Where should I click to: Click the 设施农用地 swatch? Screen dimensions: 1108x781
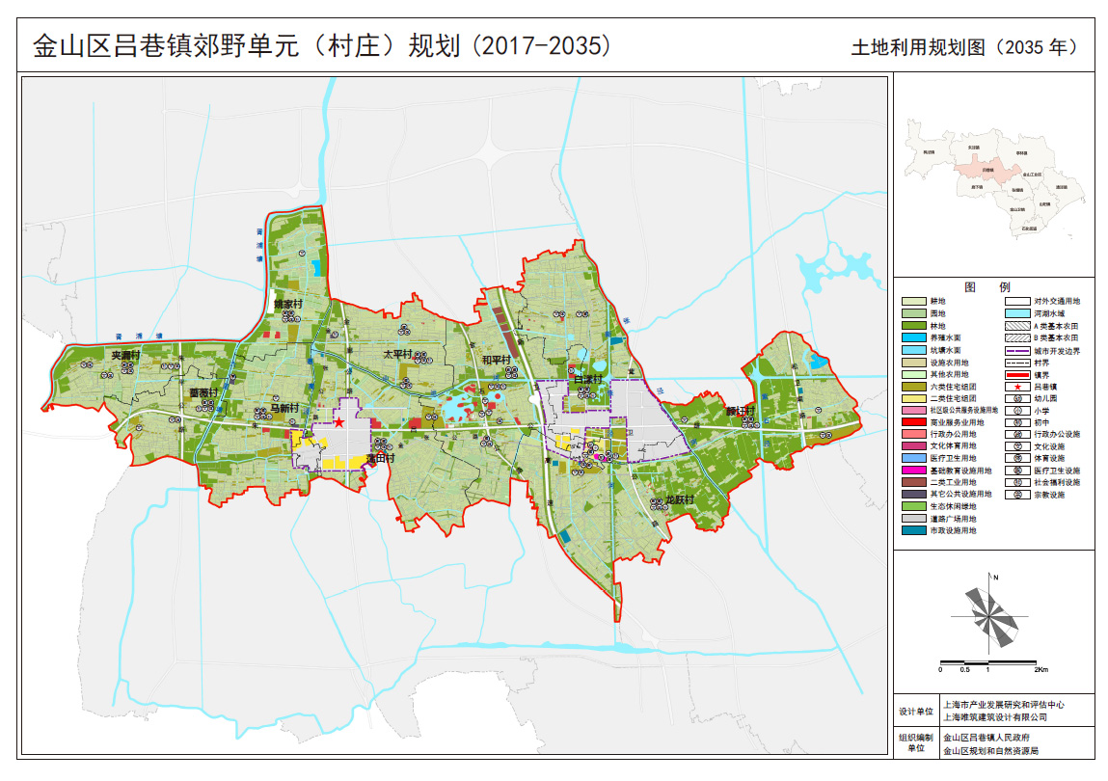pyautogui.click(x=913, y=363)
